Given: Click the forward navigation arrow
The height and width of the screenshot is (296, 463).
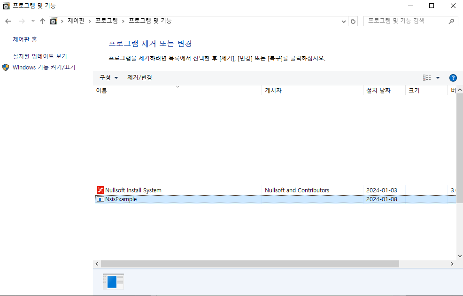Looking at the screenshot, I should 22,21.
